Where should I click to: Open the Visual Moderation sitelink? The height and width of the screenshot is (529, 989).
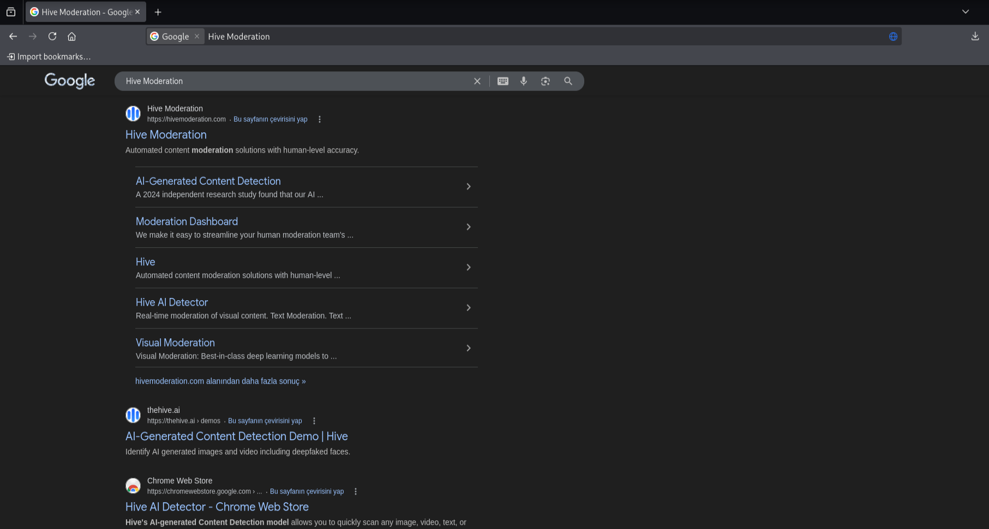[175, 342]
